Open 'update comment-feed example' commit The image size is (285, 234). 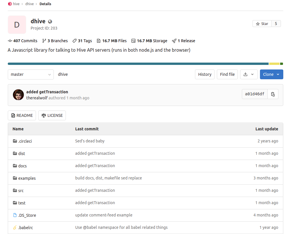(x=104, y=215)
